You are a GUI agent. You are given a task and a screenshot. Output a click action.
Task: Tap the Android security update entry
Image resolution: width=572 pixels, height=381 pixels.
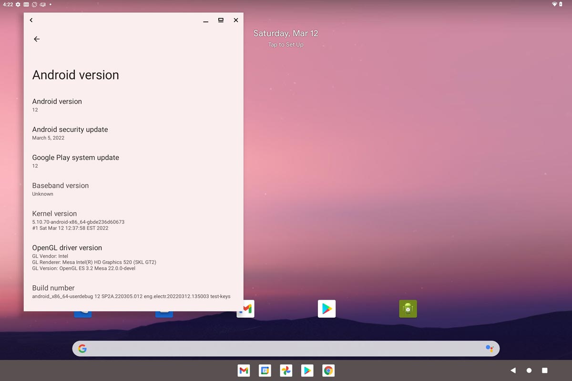70,133
